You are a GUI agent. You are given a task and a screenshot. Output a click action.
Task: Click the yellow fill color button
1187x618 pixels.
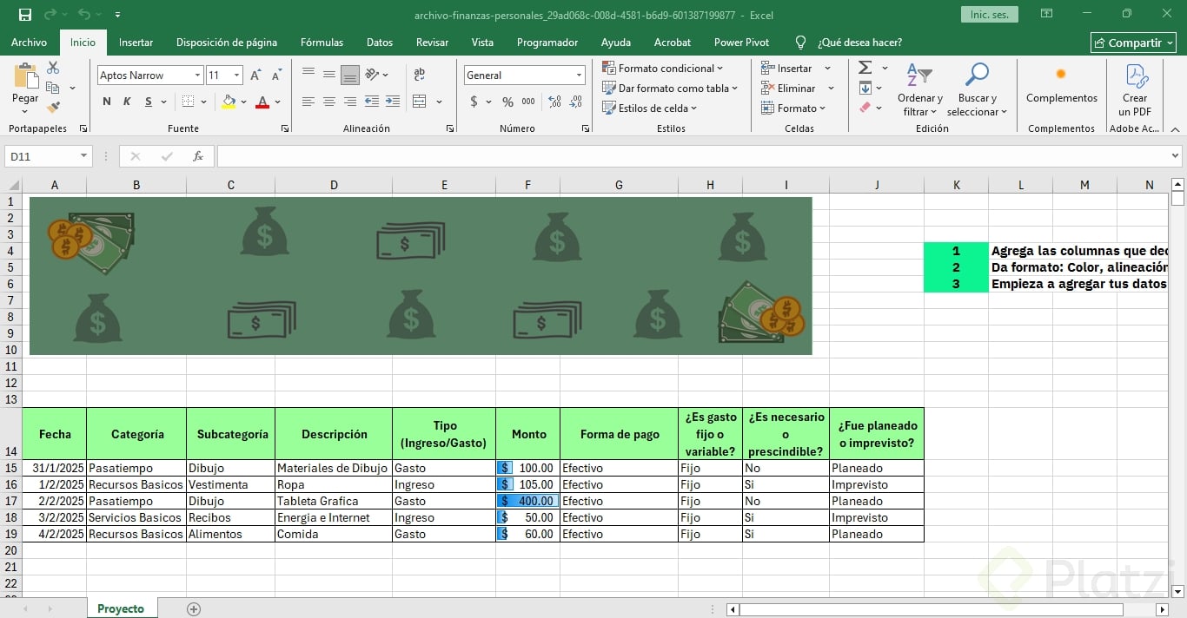pyautogui.click(x=229, y=102)
